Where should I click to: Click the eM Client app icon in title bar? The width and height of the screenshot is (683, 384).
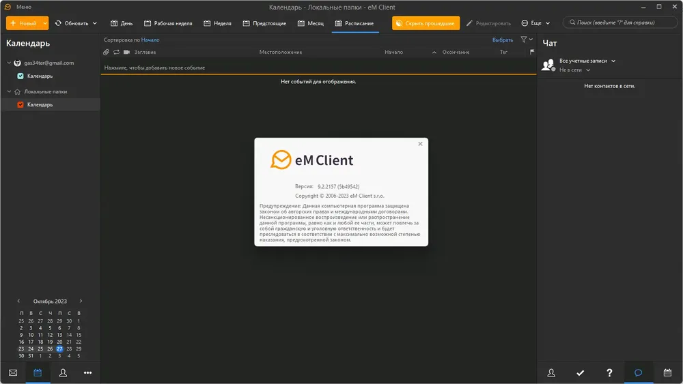click(8, 7)
